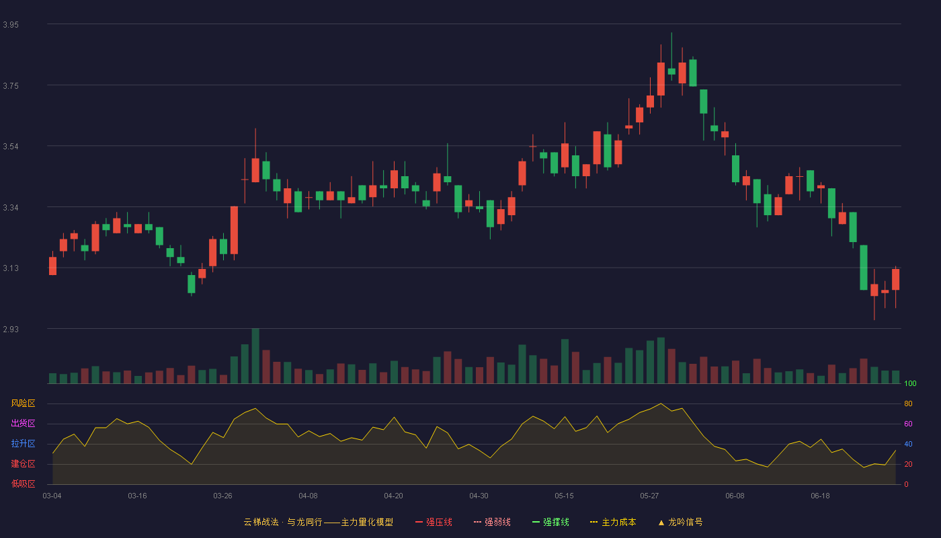This screenshot has width=941, height=538.
Task: Click the 04-20 date label
Action: click(x=394, y=496)
